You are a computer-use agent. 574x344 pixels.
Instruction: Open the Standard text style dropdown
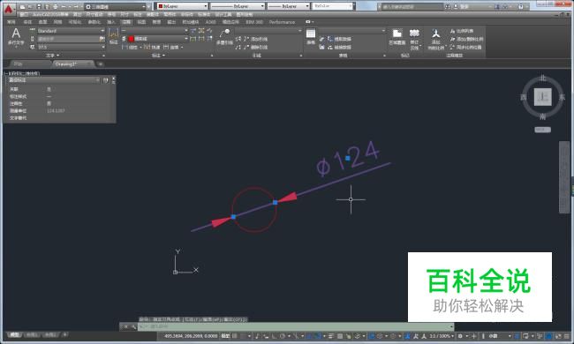pos(71,31)
